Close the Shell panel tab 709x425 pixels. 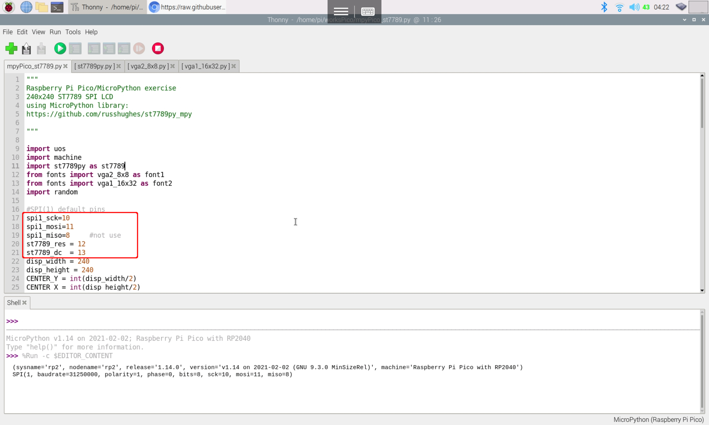coord(24,303)
